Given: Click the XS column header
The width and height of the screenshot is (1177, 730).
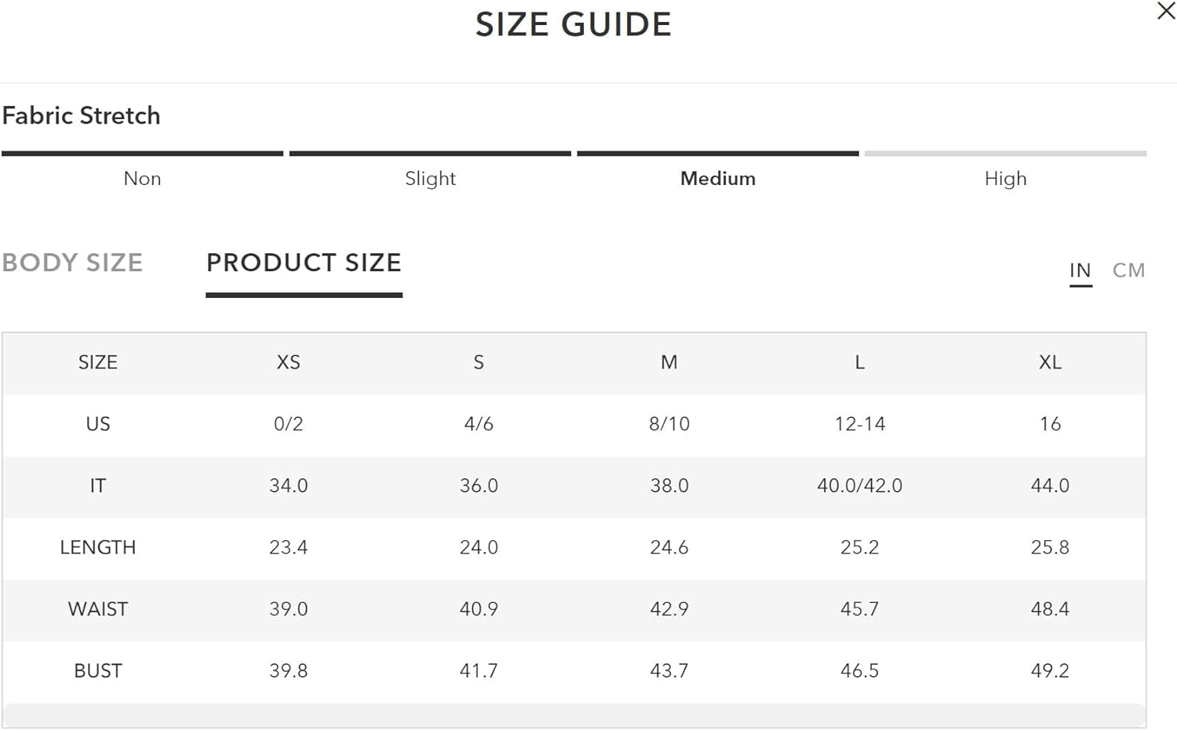Looking at the screenshot, I should click(x=288, y=362).
